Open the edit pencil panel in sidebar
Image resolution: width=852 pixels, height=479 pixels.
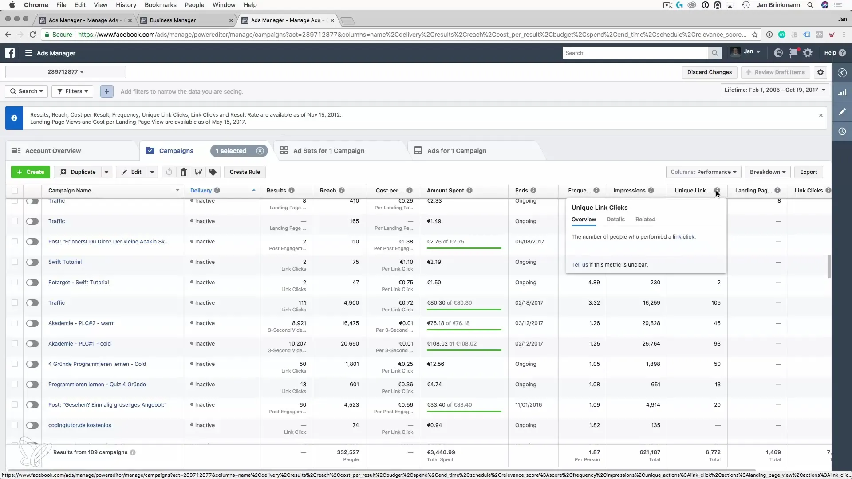tap(842, 112)
